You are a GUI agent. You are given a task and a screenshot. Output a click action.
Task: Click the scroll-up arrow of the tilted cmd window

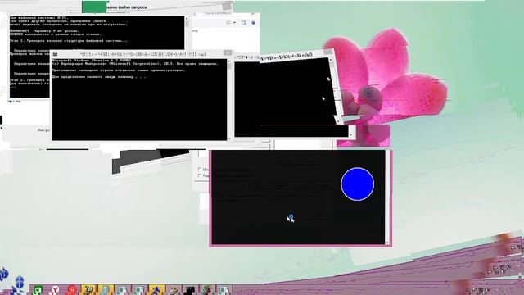(331, 60)
